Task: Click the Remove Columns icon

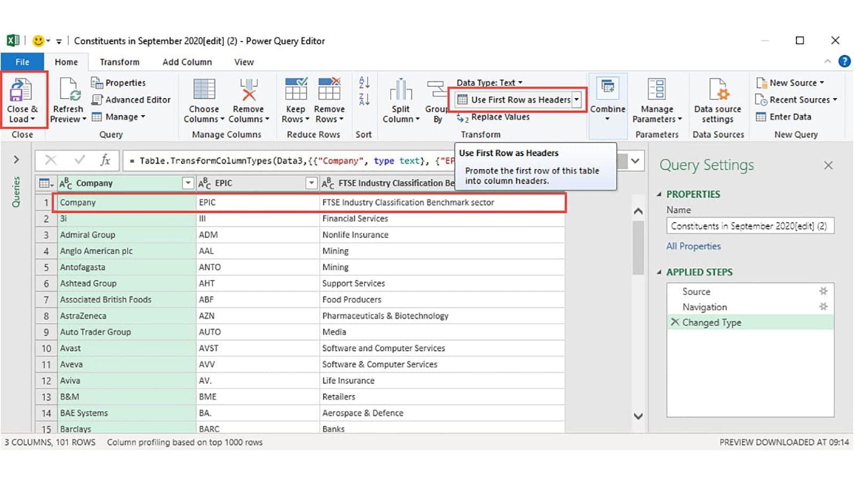Action: pyautogui.click(x=249, y=90)
